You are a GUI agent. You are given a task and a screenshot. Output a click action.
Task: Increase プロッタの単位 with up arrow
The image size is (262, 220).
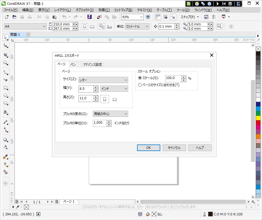(x=109, y=122)
